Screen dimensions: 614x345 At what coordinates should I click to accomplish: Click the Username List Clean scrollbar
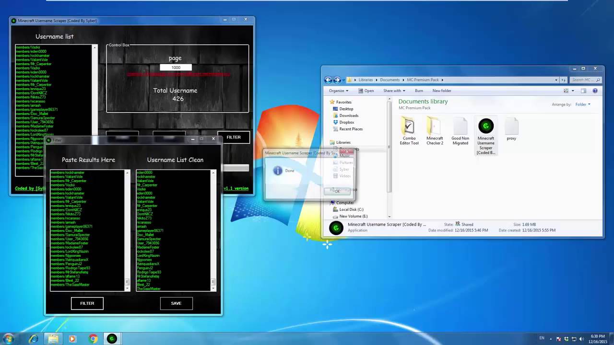coord(213,230)
